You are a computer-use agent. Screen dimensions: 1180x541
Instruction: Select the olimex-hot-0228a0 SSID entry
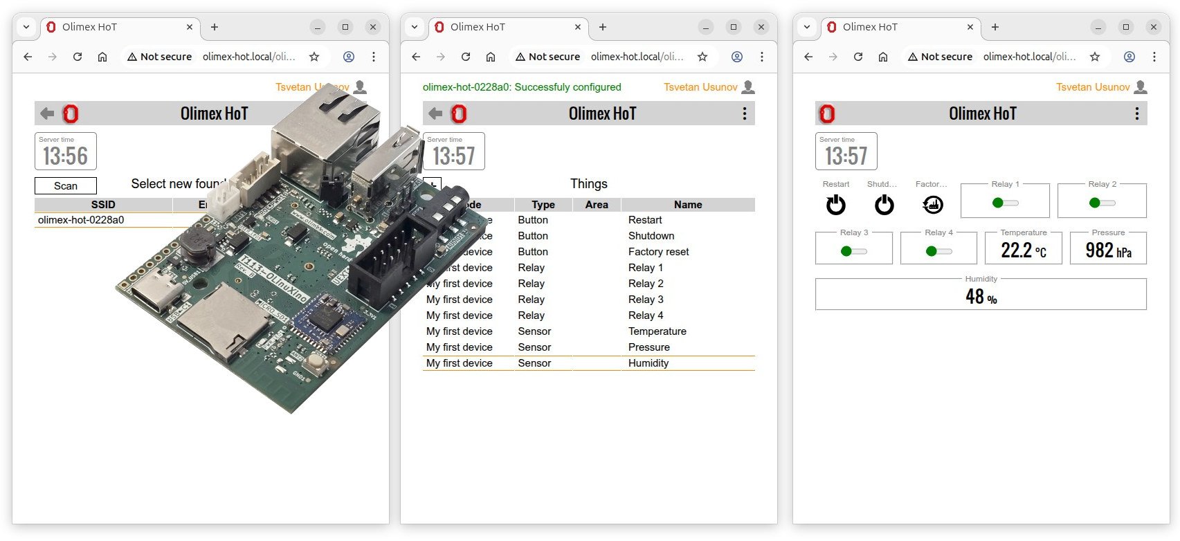coord(81,220)
